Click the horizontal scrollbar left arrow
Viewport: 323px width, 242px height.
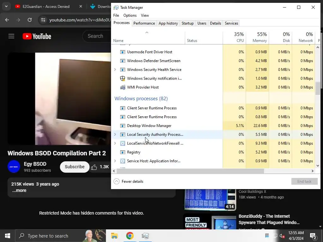(x=114, y=171)
